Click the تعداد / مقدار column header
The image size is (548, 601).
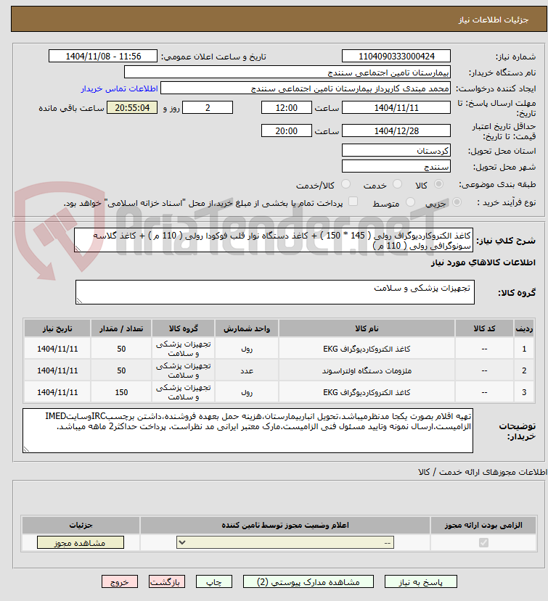121,329
